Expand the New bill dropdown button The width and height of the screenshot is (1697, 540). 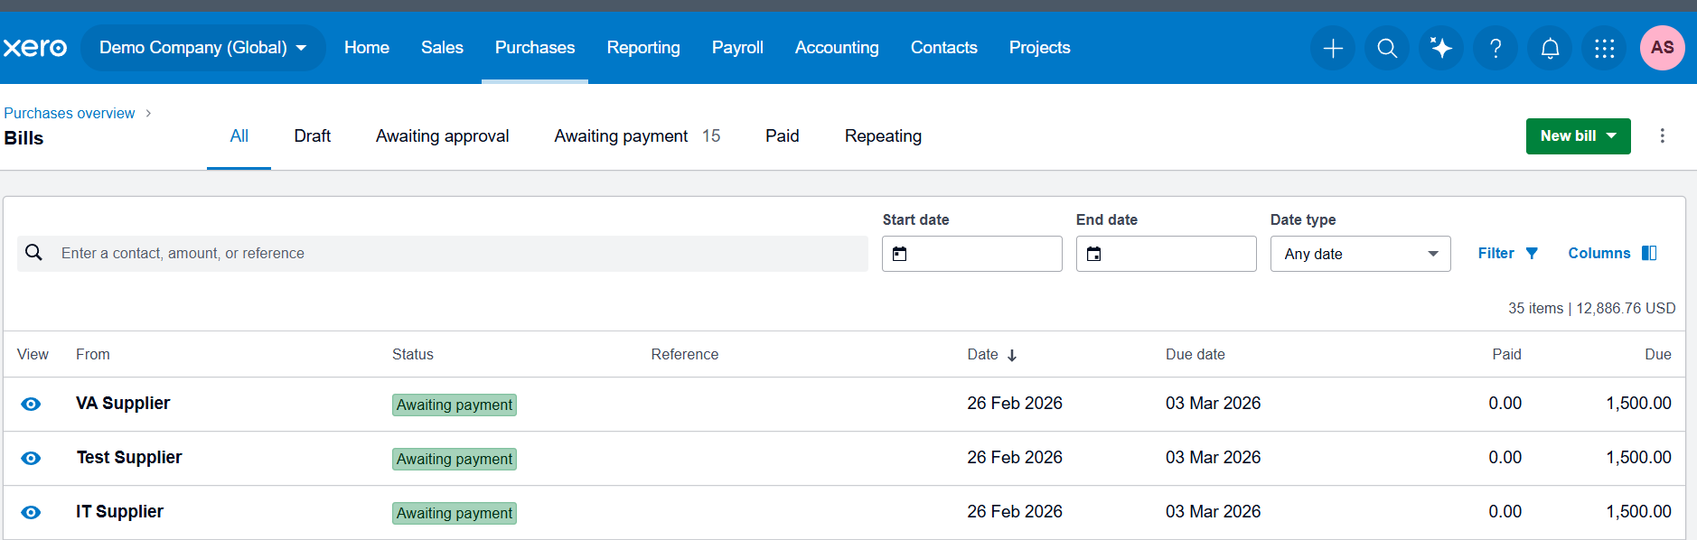pyautogui.click(x=1578, y=135)
